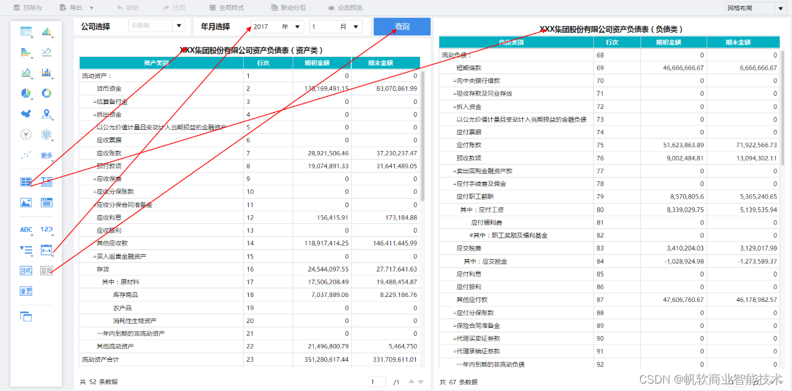Screen dimensions: 792x391
Task: Click the 资产类别 column header
Action: pyautogui.click(x=161, y=63)
